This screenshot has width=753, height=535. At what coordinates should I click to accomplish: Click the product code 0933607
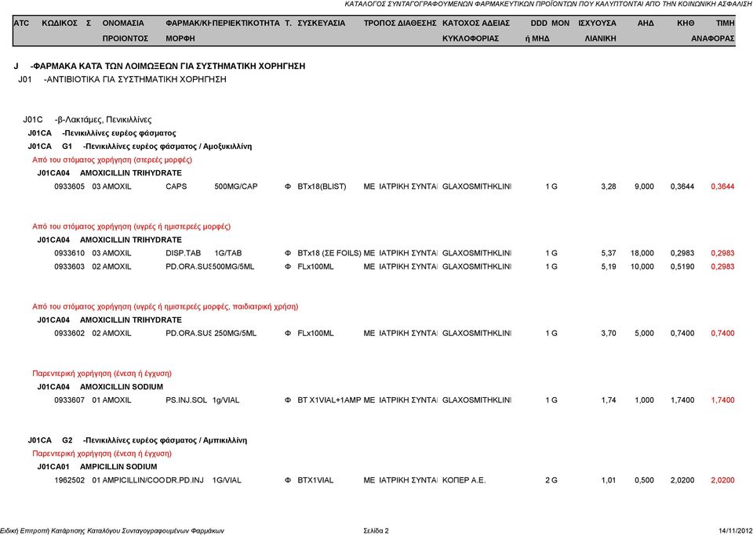pos(69,399)
